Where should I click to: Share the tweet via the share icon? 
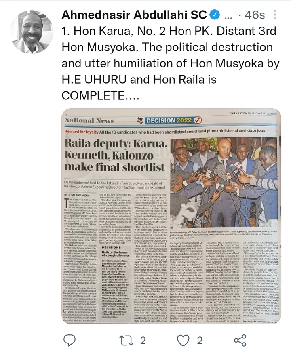point(240,341)
